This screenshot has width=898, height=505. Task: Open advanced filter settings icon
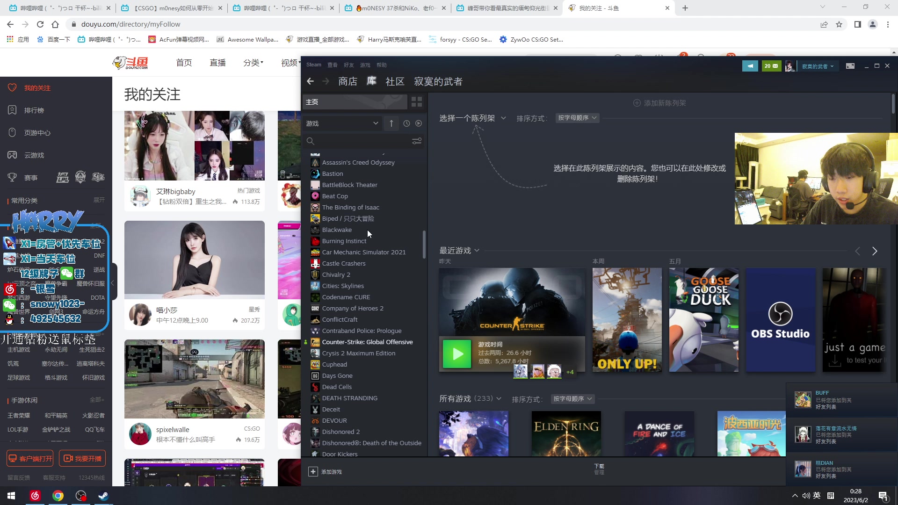417,141
